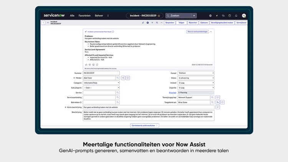Open the Alle menu
288x162 pixels.
(x=72, y=16)
